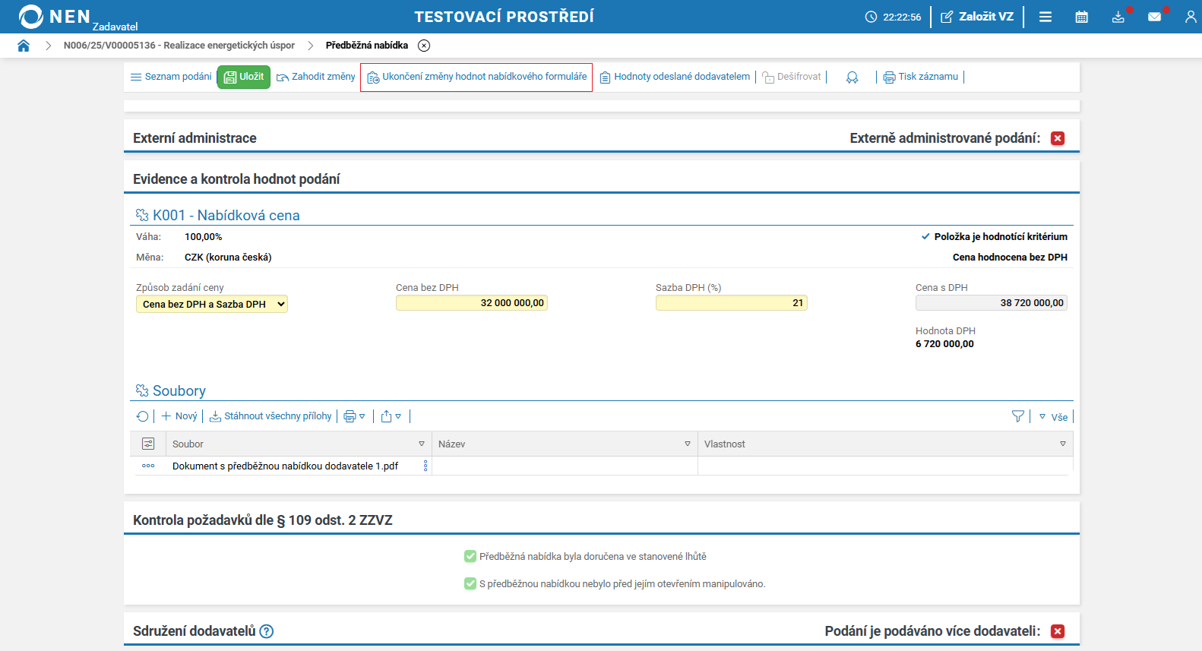The width and height of the screenshot is (1202, 651).
Task: Go to the home page icon
Action: coord(24,46)
